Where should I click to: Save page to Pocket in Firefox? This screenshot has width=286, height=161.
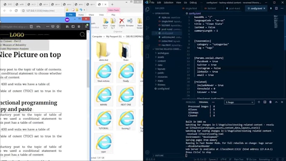[x=53, y=26]
